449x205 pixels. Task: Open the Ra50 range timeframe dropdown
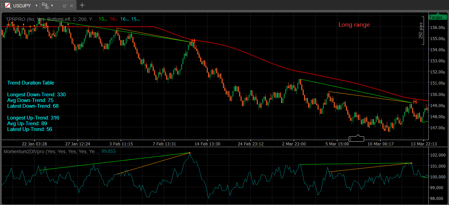pyautogui.click(x=52, y=5)
